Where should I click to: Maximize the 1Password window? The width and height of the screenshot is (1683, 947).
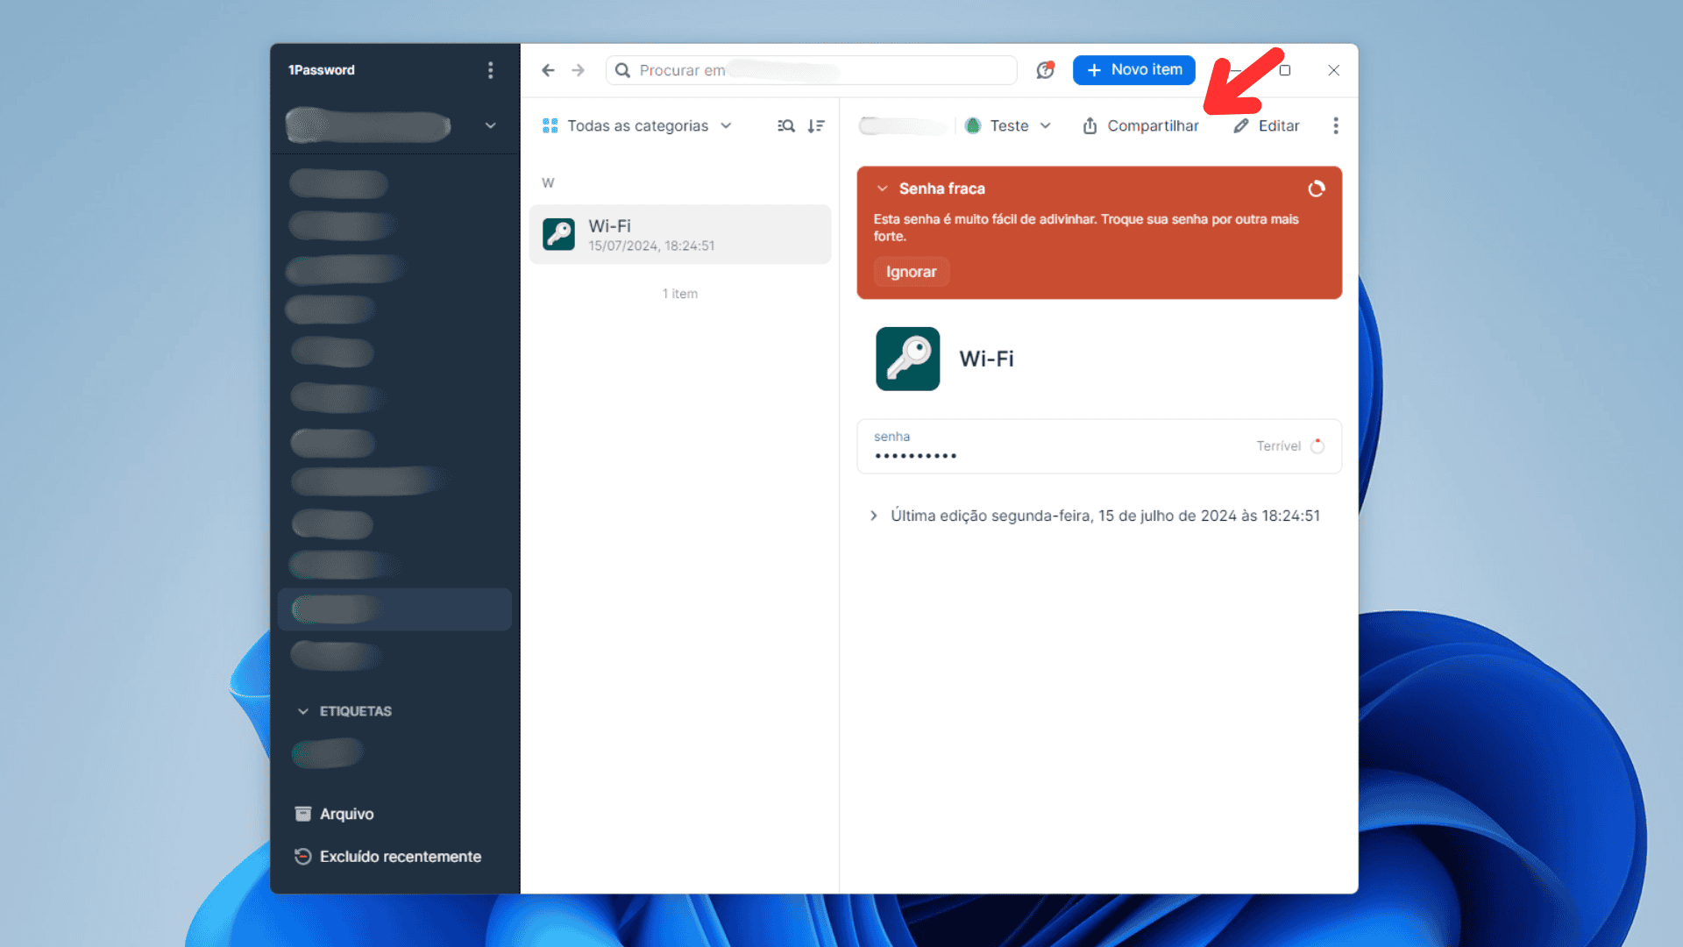pos(1285,70)
